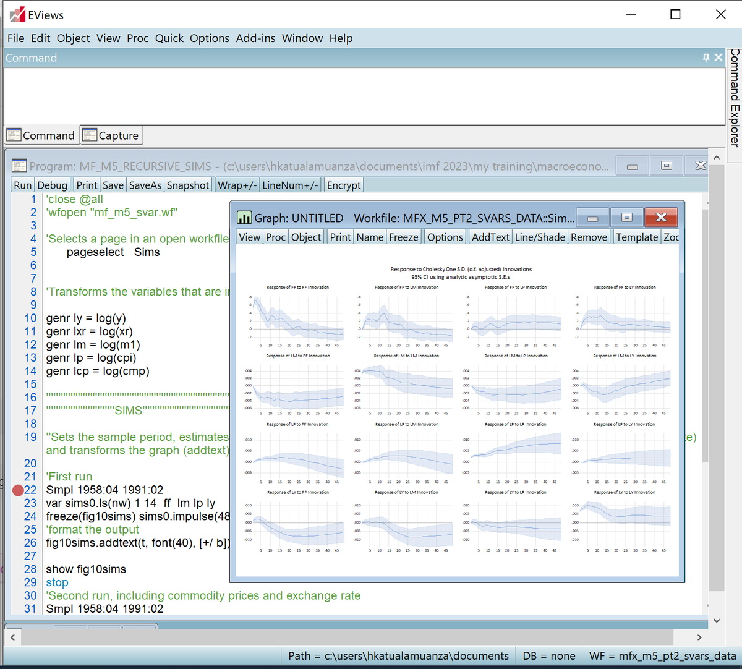Click the horizontal scrollbar right arrow

(699, 637)
